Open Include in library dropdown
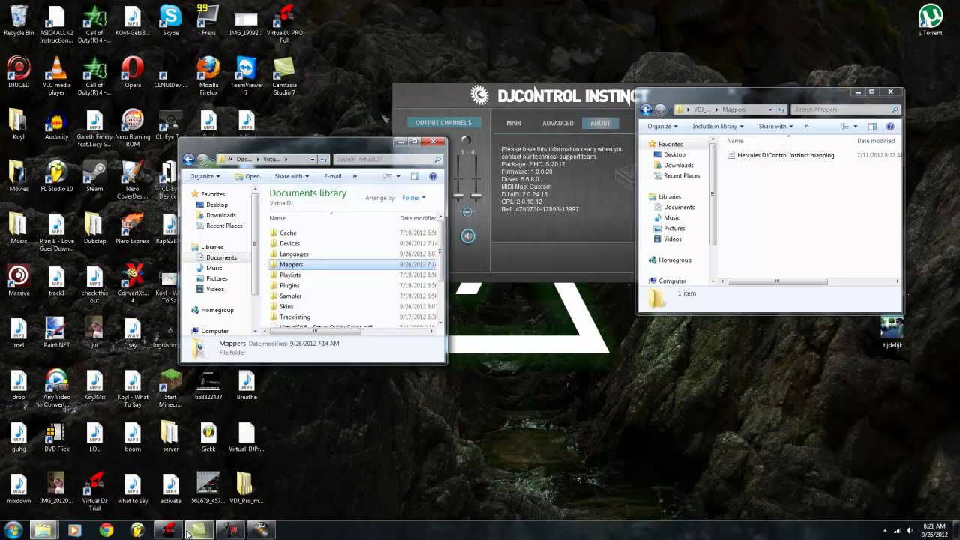The image size is (960, 540). tap(717, 127)
